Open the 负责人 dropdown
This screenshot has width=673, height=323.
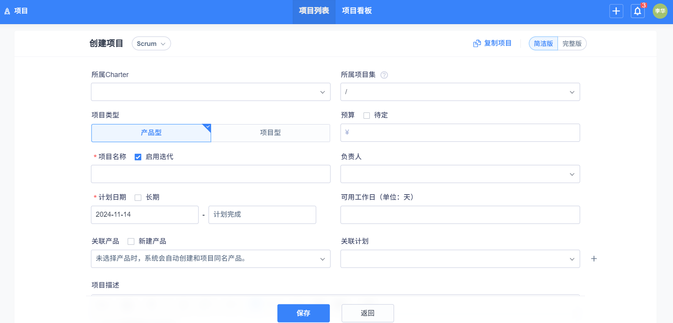[x=460, y=174]
